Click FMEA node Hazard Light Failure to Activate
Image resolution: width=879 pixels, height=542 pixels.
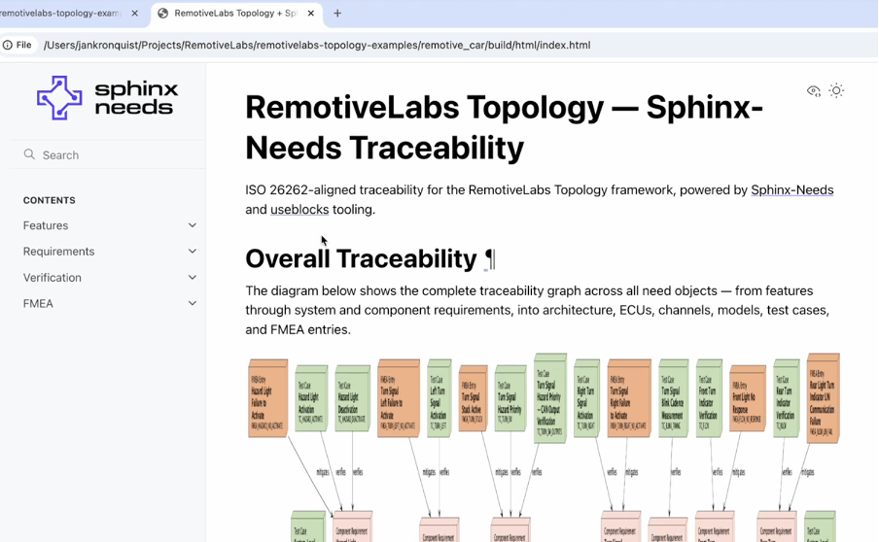(268, 398)
